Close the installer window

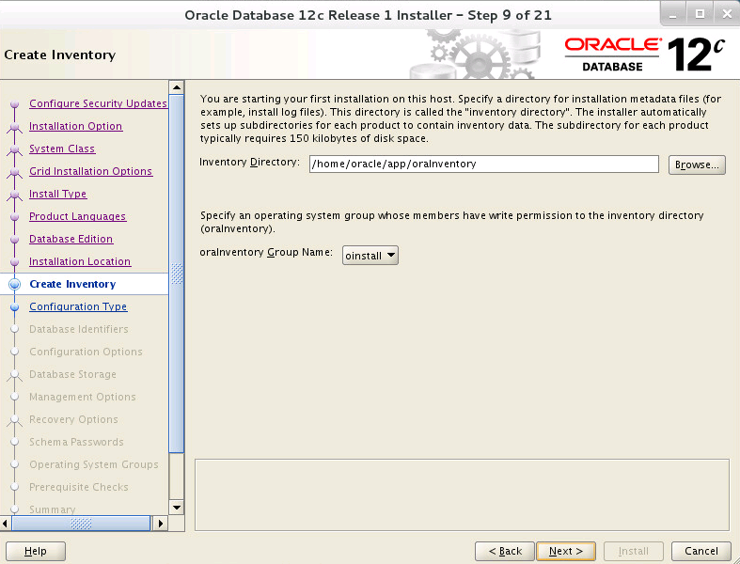click(x=727, y=14)
